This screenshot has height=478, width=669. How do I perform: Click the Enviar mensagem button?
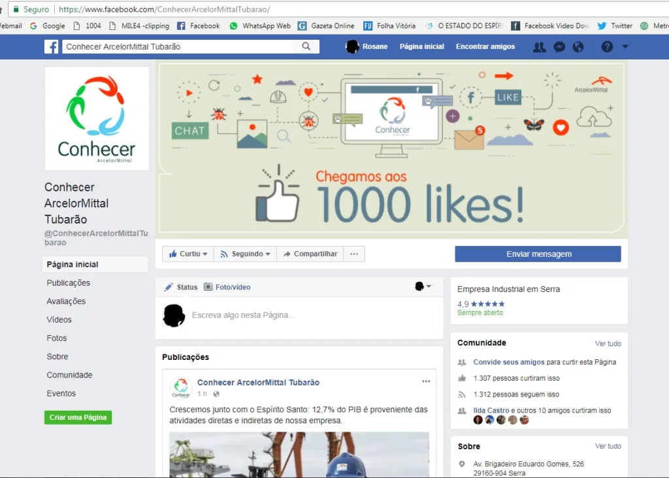click(x=538, y=254)
